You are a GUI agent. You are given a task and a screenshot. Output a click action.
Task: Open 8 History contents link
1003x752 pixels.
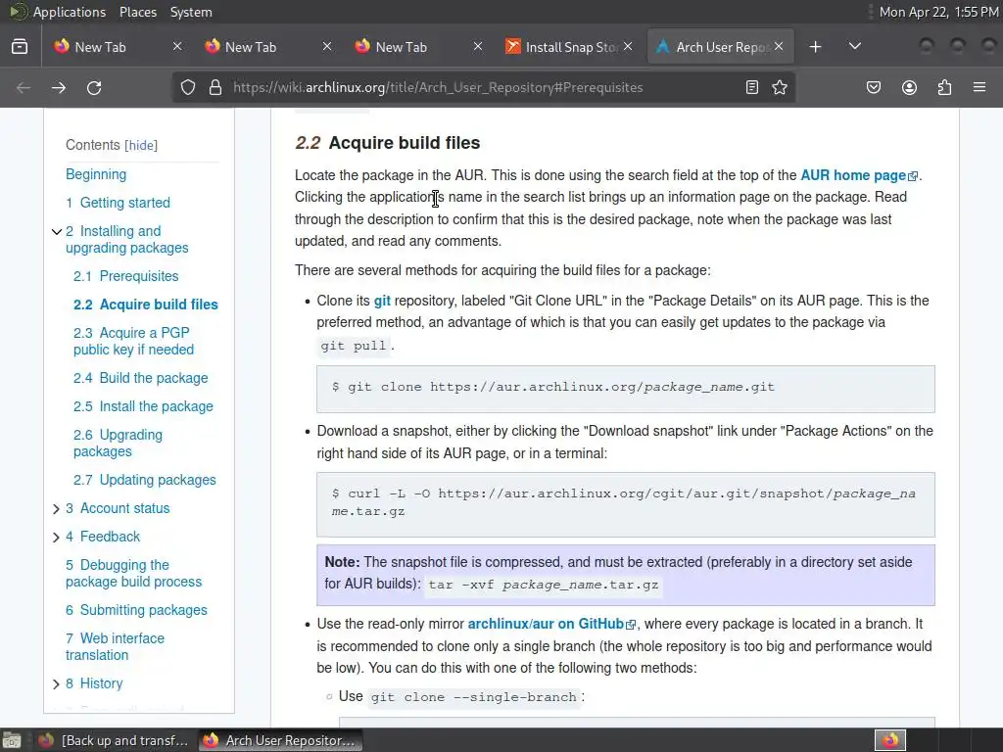pyautogui.click(x=94, y=682)
